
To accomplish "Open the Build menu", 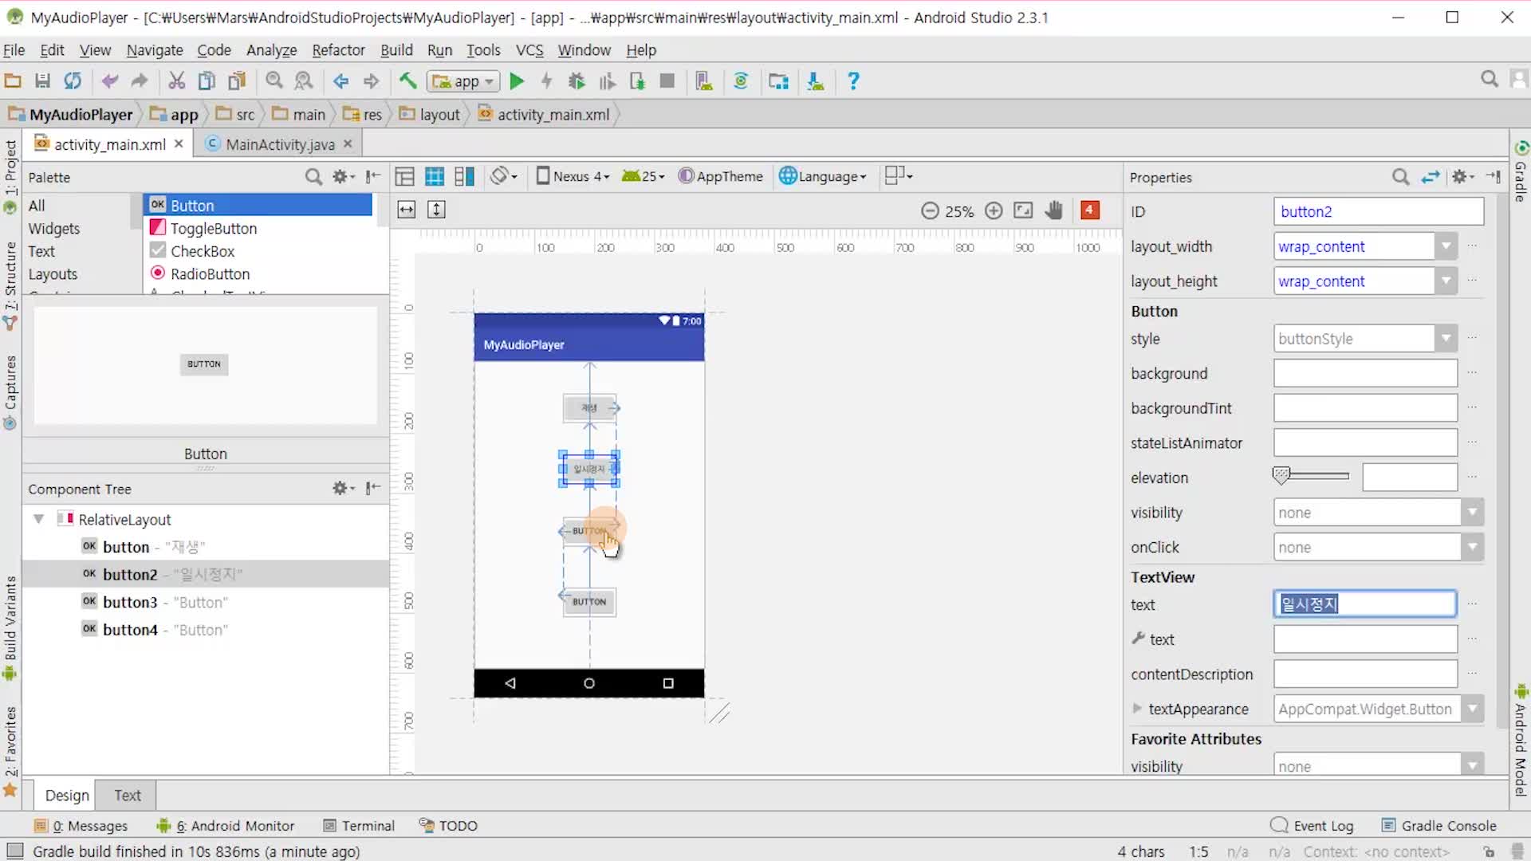I will click(396, 50).
